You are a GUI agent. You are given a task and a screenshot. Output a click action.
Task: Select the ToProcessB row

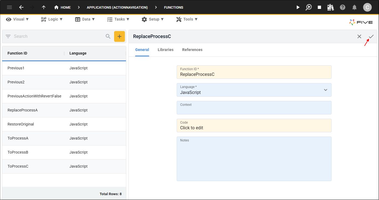tap(64, 152)
